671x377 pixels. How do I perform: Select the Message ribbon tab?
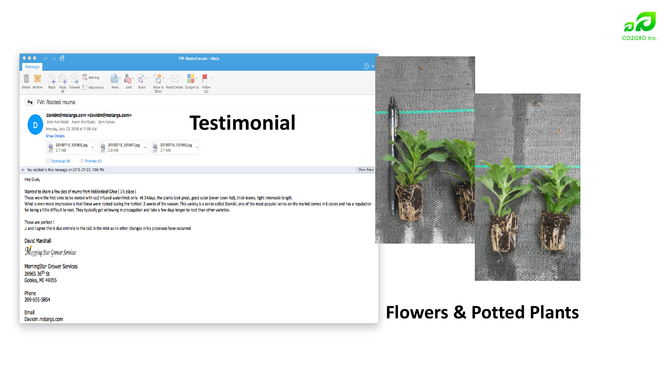click(32, 67)
